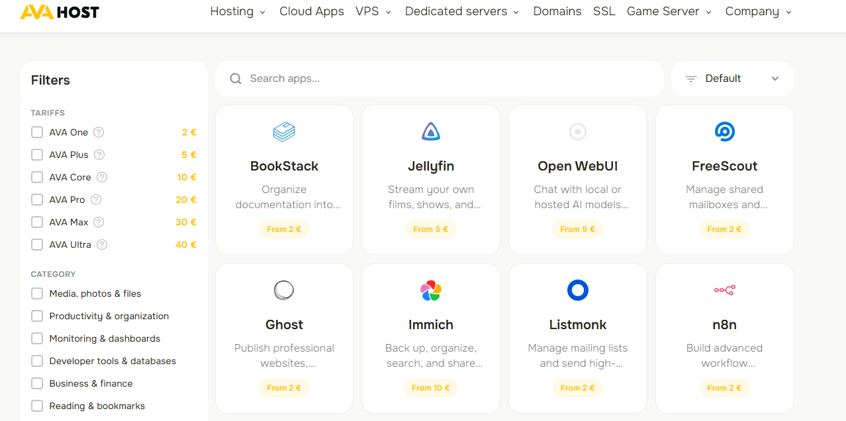The height and width of the screenshot is (421, 846).
Task: Expand the VPS menu
Action: click(x=373, y=11)
